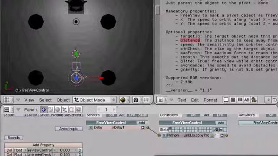Viewport: 278px width, 156px height.
Task: Click the Python controller input socket
Action: pyautogui.click(x=159, y=136)
